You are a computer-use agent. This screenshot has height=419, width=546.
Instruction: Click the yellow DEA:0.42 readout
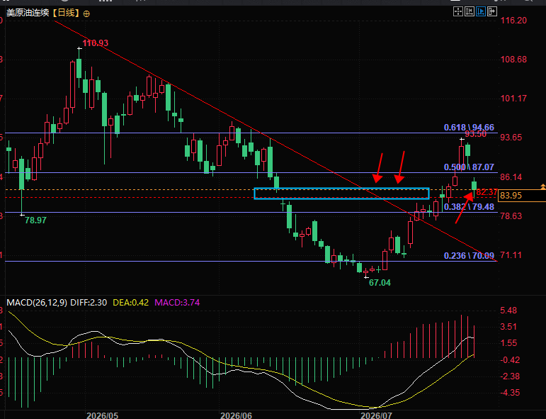click(x=130, y=302)
